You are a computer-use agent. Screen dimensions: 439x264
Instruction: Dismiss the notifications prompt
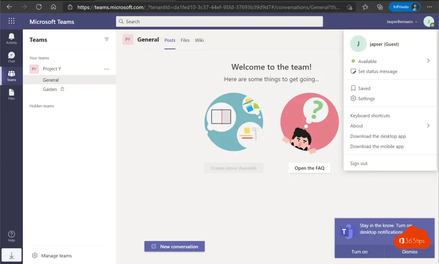pyautogui.click(x=409, y=252)
